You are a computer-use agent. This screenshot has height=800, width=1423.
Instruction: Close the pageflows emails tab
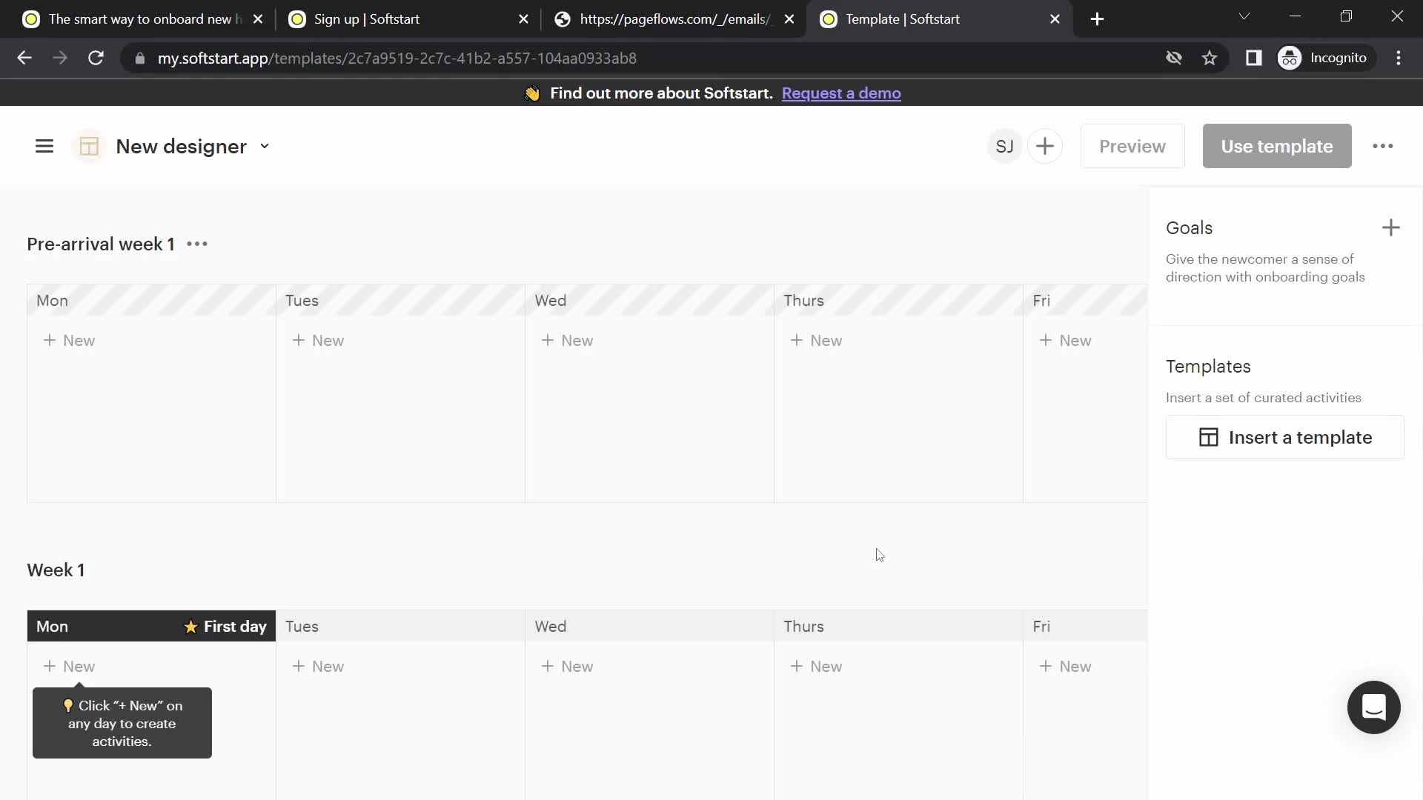click(x=789, y=19)
